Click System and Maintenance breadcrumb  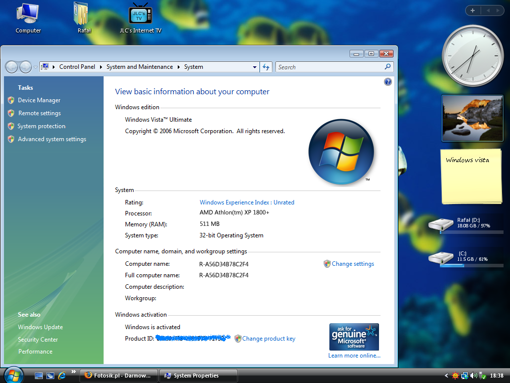click(x=139, y=67)
